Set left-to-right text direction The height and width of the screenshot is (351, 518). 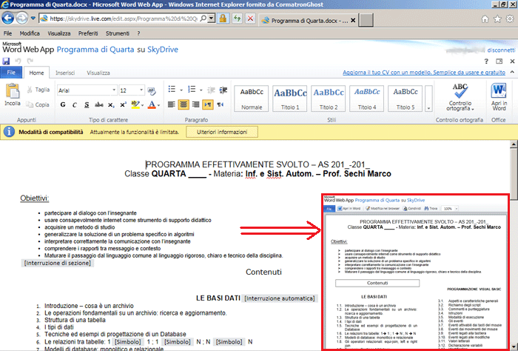pos(208,104)
